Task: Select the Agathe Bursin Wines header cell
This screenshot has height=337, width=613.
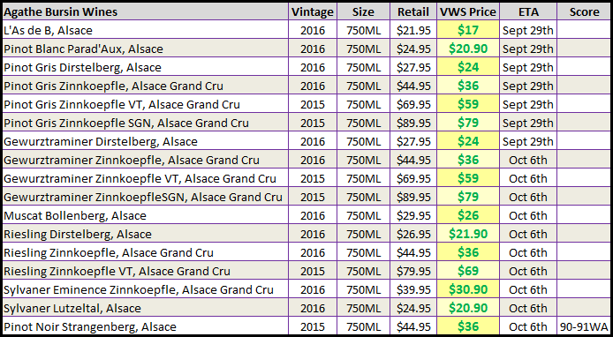Action: (146, 11)
